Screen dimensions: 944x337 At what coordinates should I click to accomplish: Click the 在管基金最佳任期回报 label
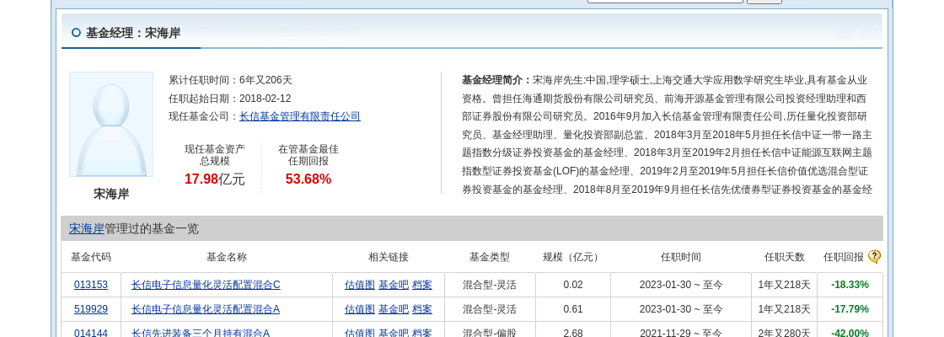308,155
